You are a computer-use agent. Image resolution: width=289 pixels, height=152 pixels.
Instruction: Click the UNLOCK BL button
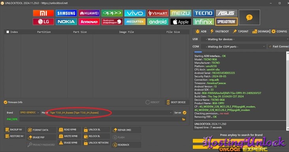tap(96, 130)
